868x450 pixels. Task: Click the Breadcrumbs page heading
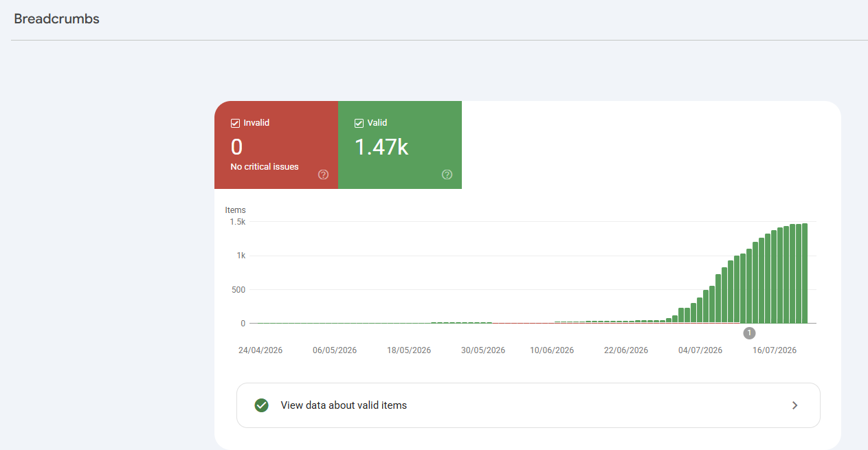[x=57, y=19]
